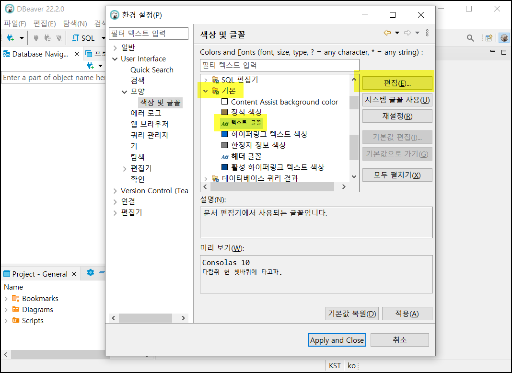Click 시스템 글꼴 사용(U) button

pos(397,100)
